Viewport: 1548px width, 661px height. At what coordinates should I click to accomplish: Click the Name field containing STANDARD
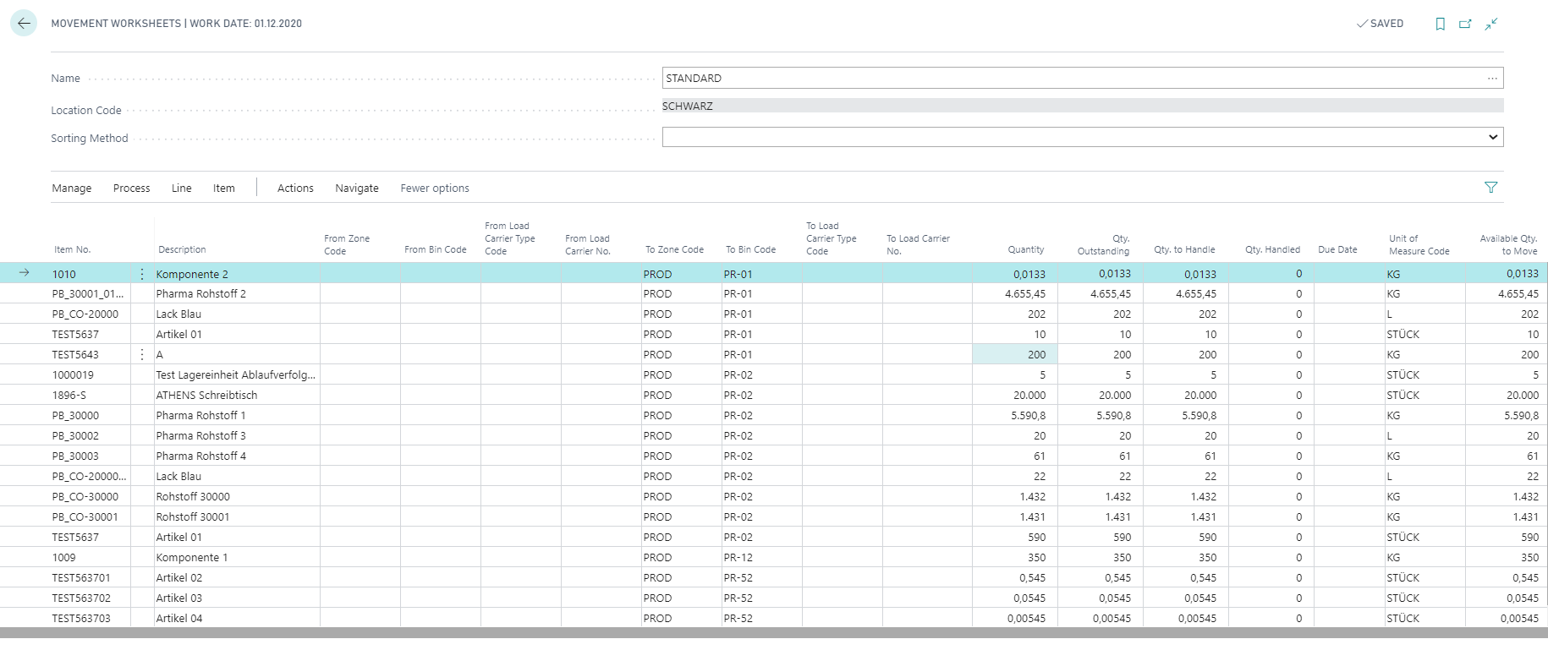(x=1083, y=79)
